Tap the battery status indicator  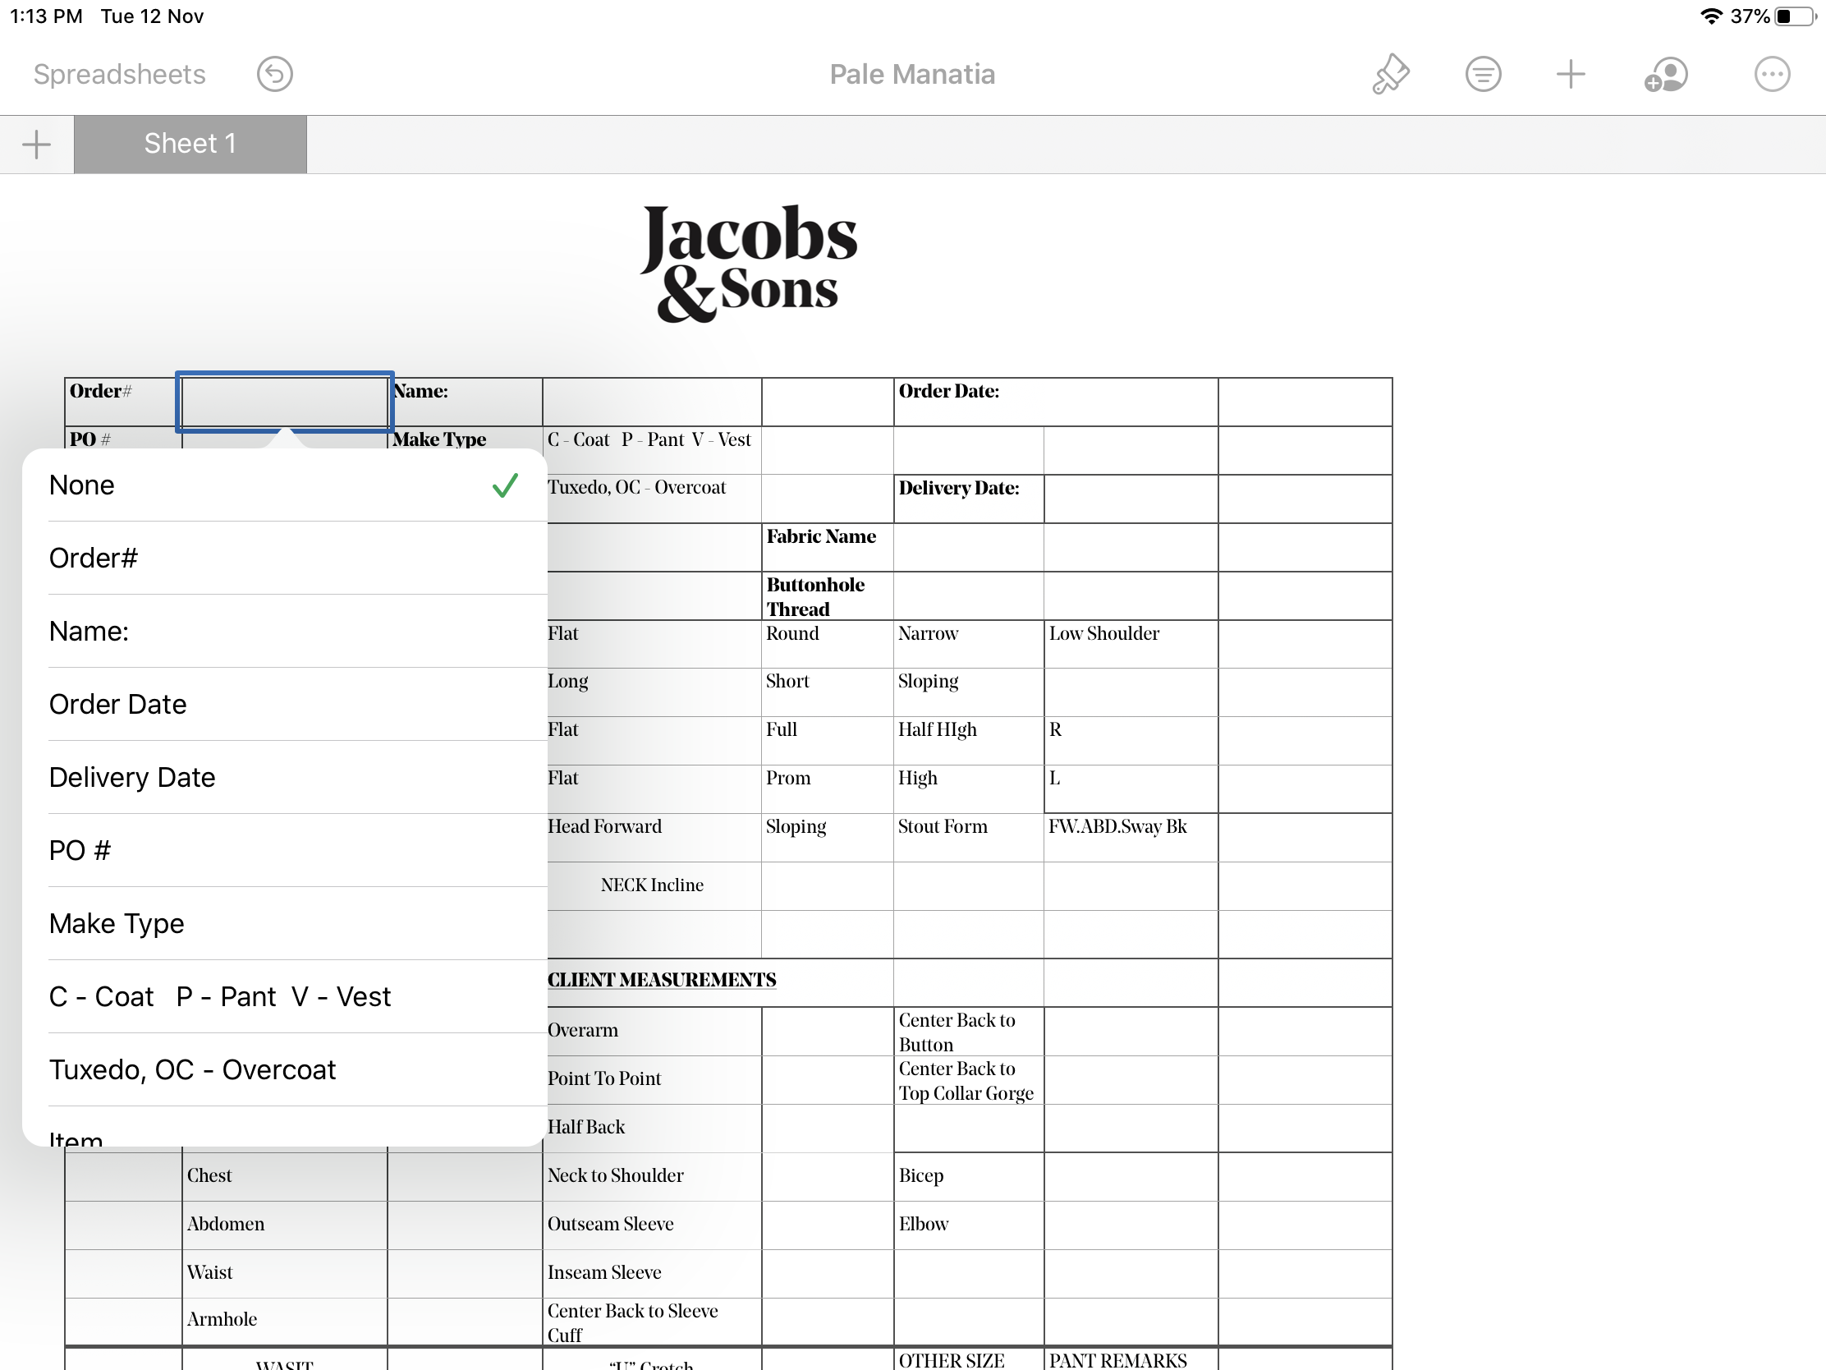(1796, 16)
